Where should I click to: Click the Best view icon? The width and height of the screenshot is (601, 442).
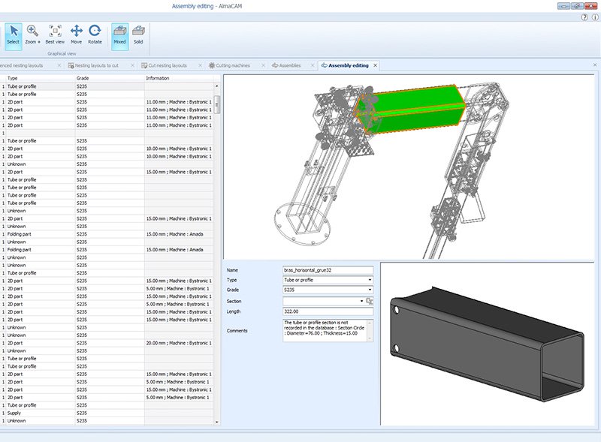point(53,30)
